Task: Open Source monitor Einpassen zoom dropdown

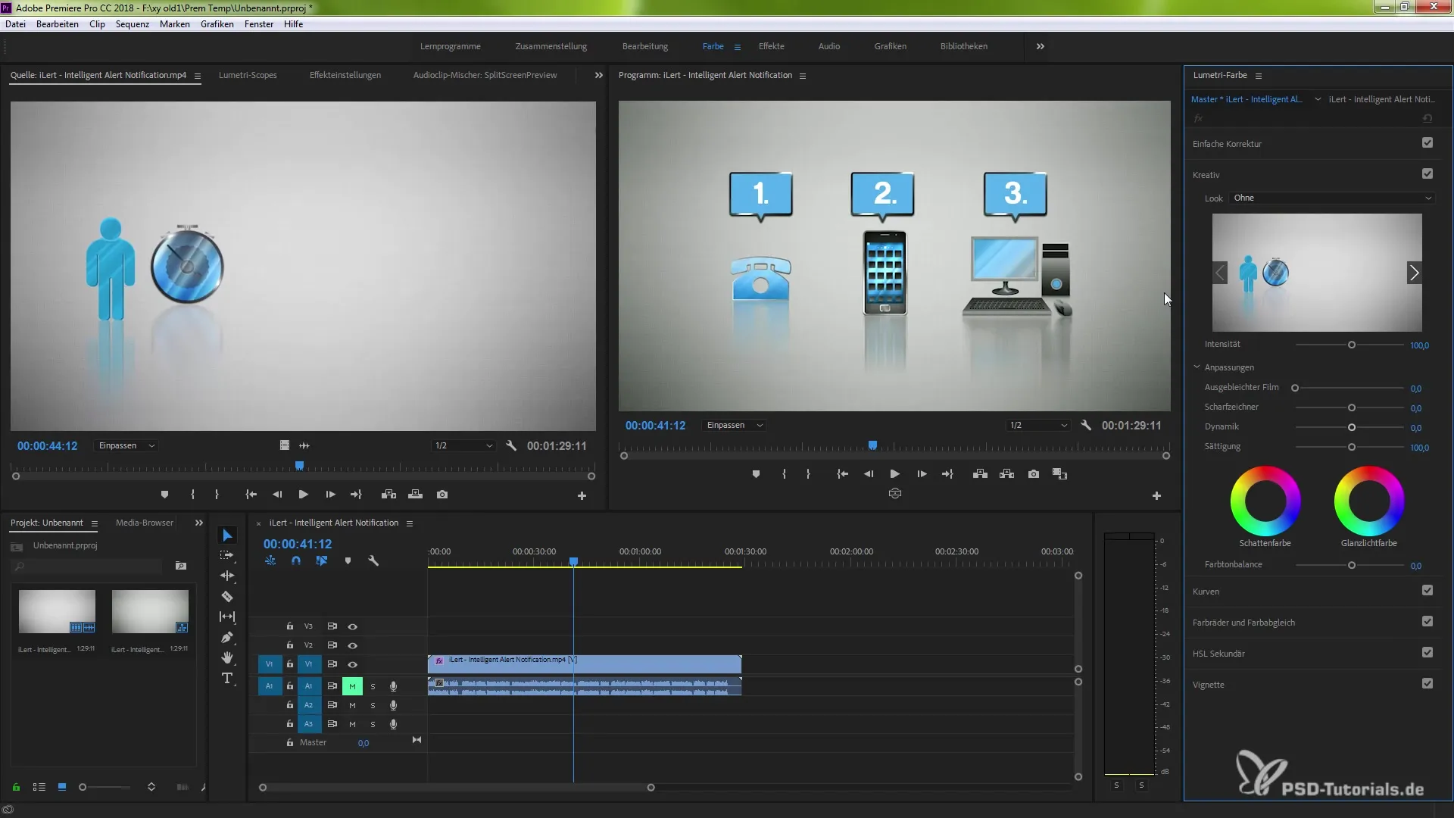Action: tap(126, 446)
